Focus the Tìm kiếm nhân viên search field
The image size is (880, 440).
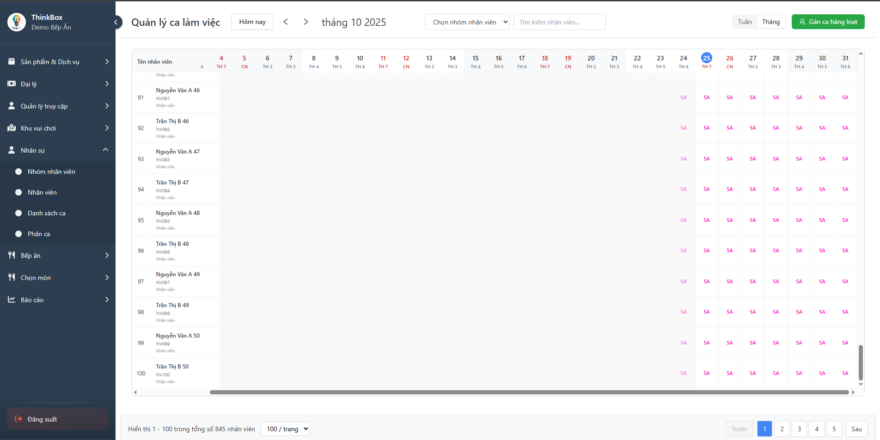(559, 22)
